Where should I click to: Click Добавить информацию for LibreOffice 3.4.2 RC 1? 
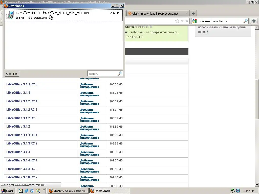(90, 103)
